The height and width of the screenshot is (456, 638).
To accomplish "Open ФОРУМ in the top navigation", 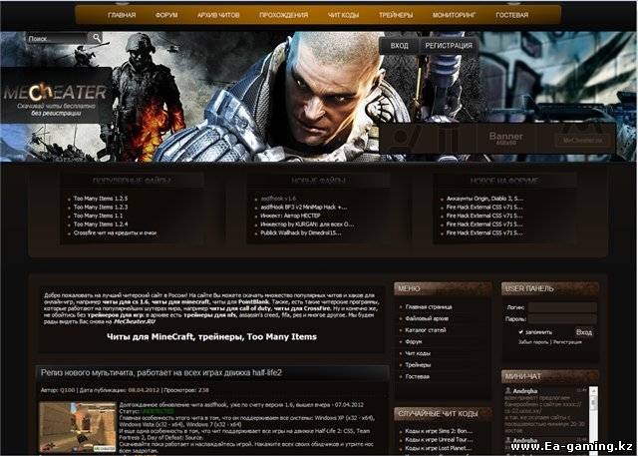I will [x=166, y=15].
